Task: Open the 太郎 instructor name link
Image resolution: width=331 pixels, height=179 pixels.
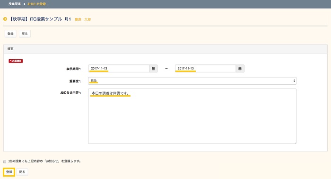Action: (x=87, y=19)
